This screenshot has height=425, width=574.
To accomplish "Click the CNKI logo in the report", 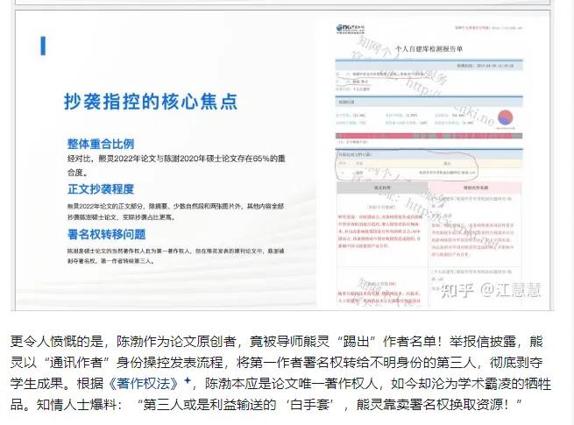I will click(x=351, y=29).
